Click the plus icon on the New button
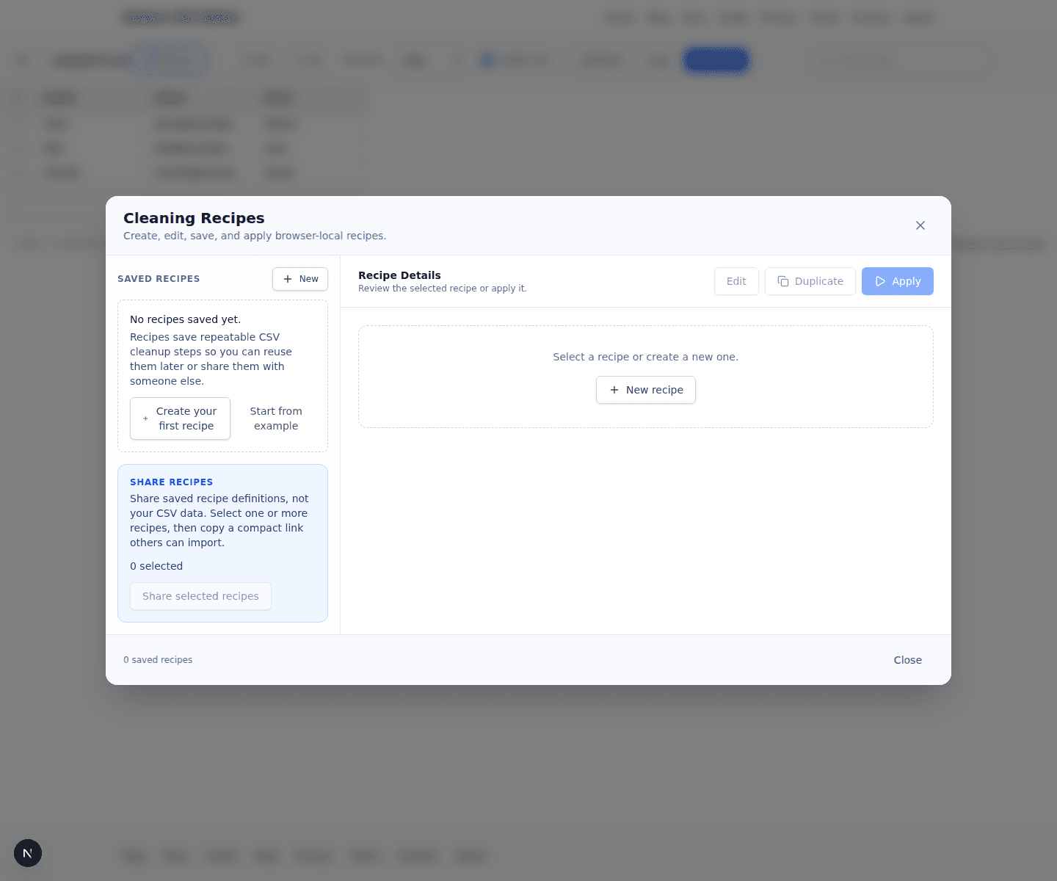 [x=288, y=279]
